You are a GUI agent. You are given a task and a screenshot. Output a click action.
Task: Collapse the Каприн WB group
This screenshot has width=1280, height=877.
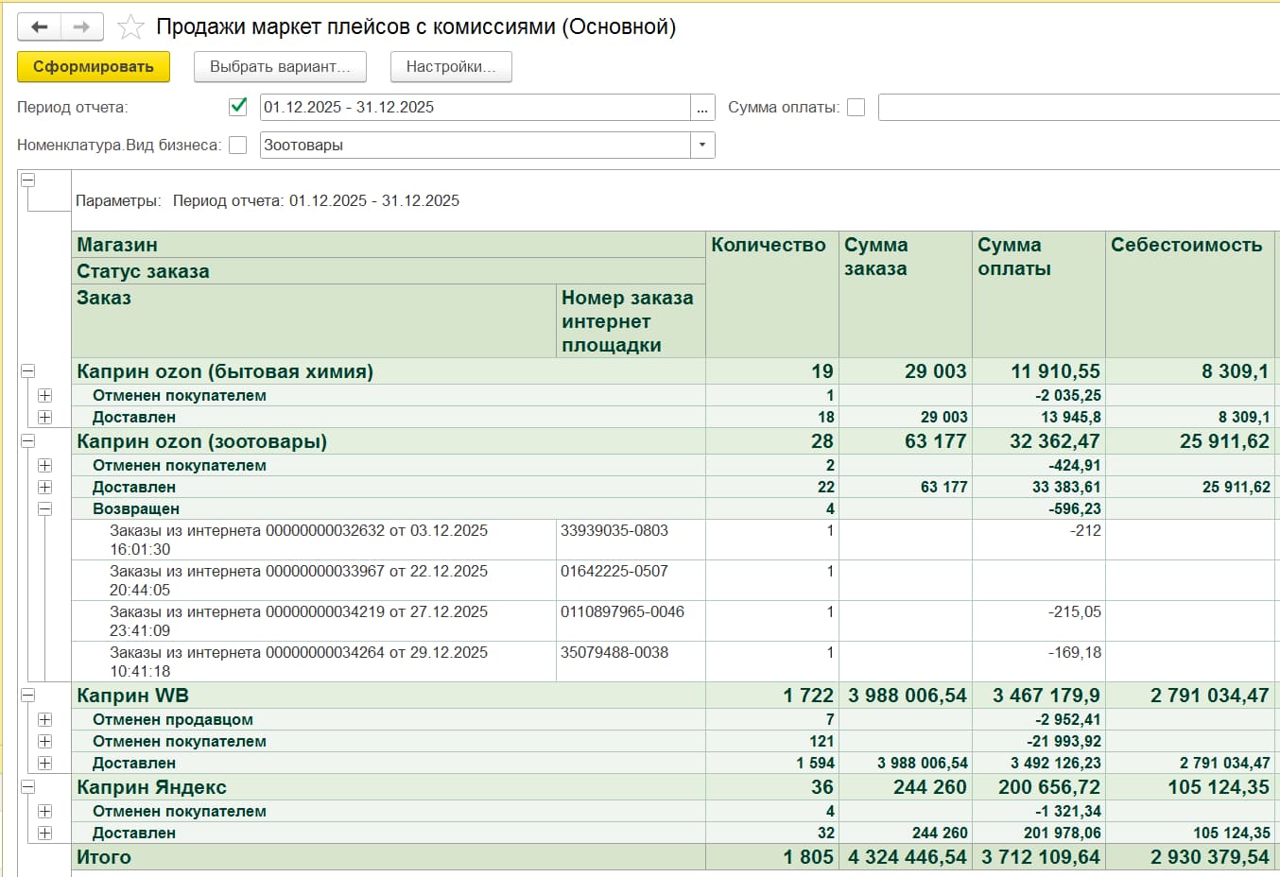coord(28,696)
